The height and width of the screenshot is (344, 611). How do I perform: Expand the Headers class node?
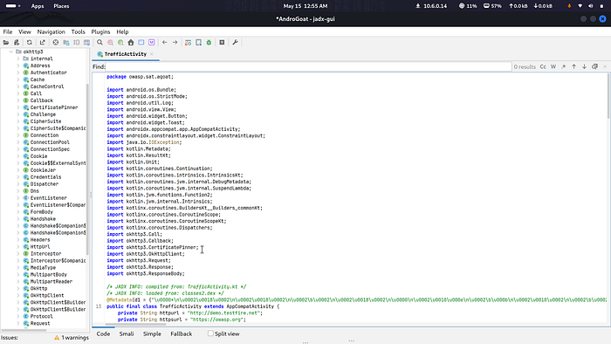[x=18, y=239]
